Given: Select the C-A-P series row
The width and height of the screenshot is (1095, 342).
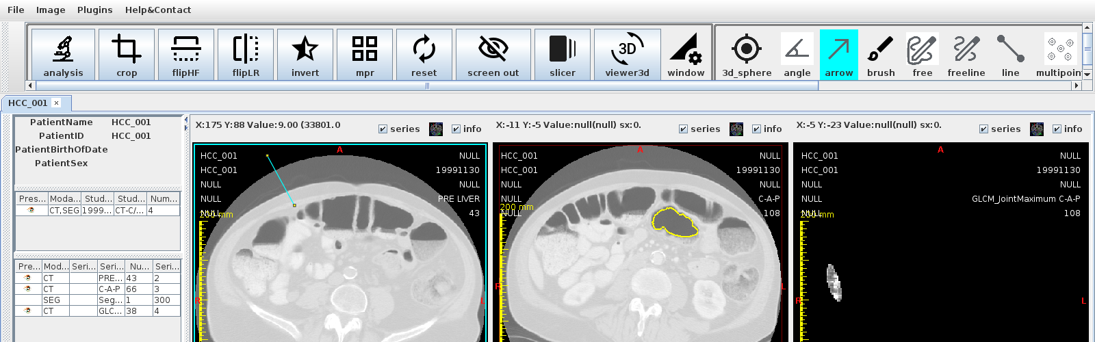Looking at the screenshot, I should click(98, 289).
